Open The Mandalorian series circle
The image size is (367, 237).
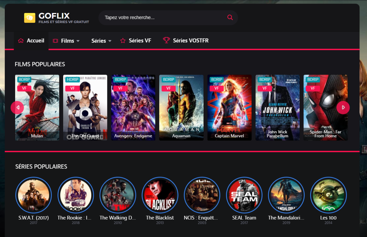point(286,195)
